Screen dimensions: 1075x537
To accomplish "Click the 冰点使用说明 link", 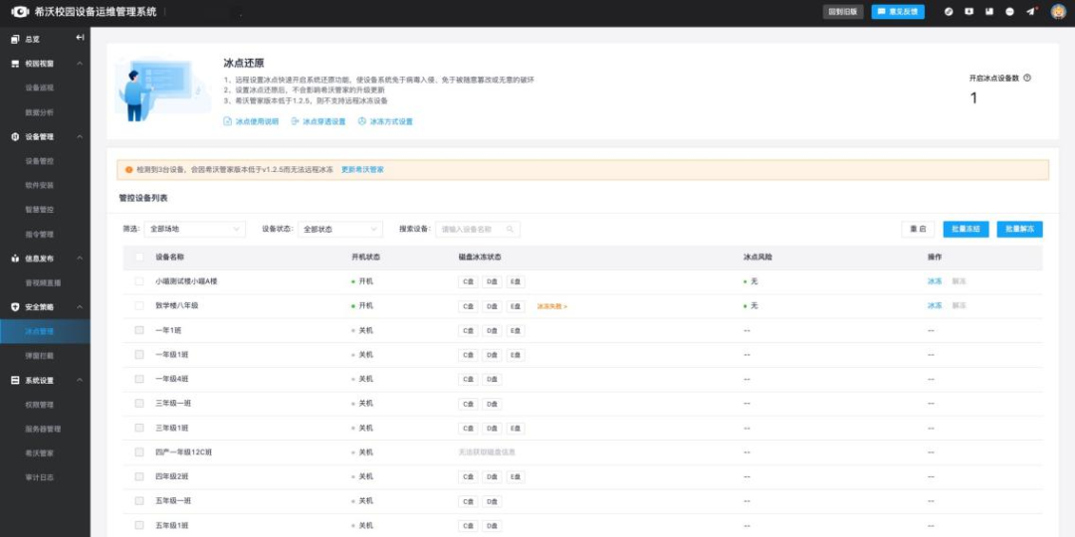I will pos(251,121).
